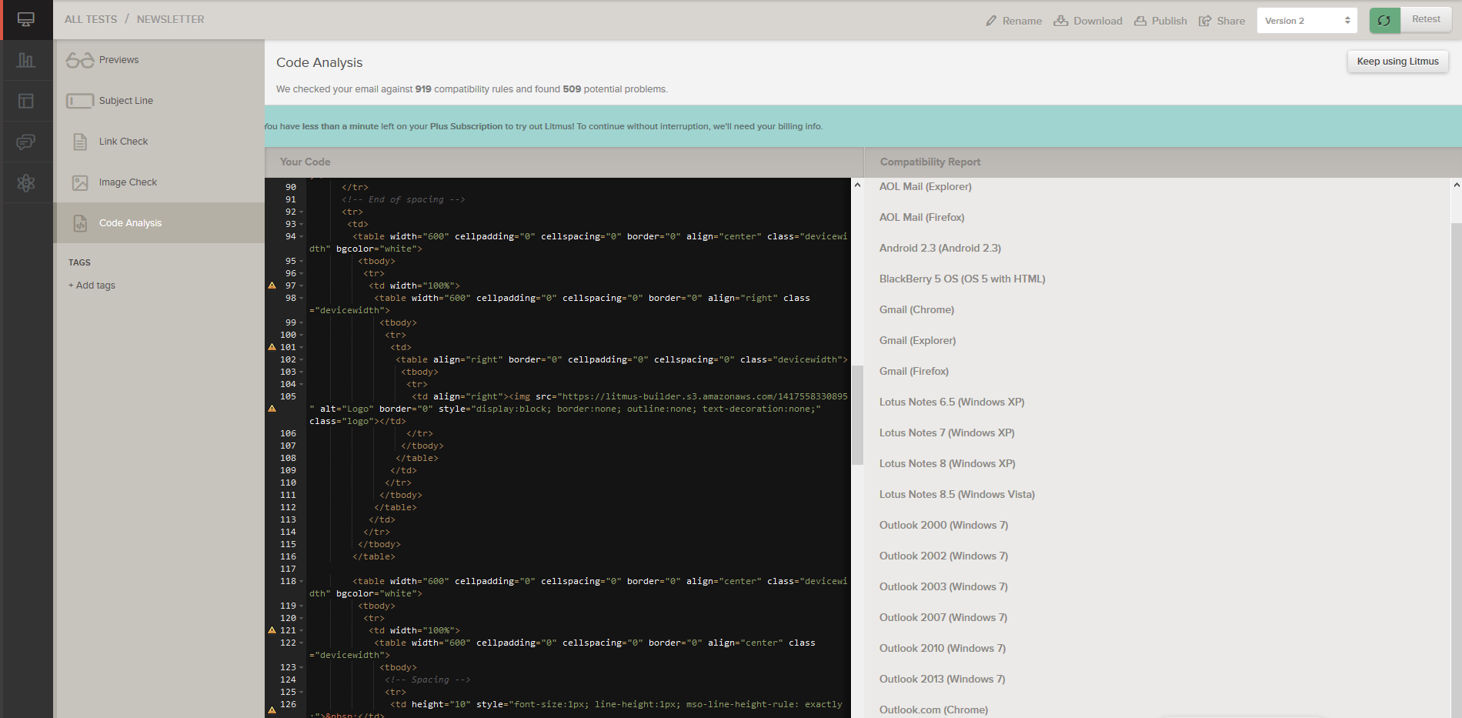Select Gmail (Chrome) report entry

916,310
